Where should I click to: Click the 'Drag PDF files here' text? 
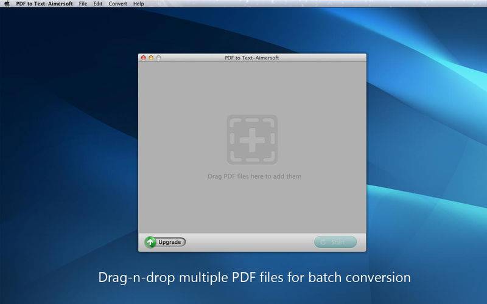click(254, 177)
